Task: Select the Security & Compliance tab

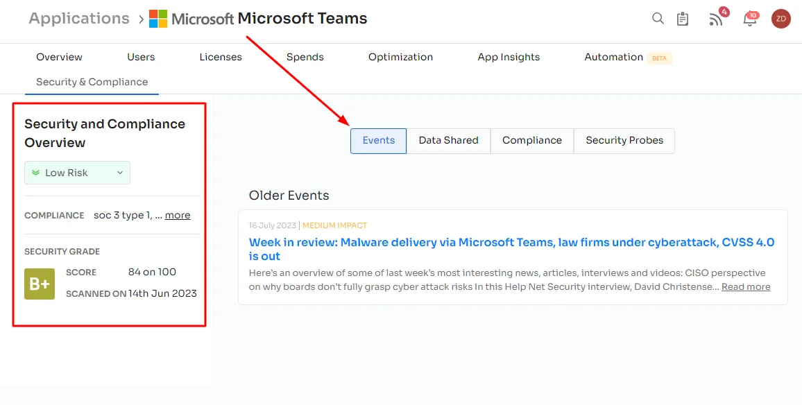Action: (x=92, y=82)
